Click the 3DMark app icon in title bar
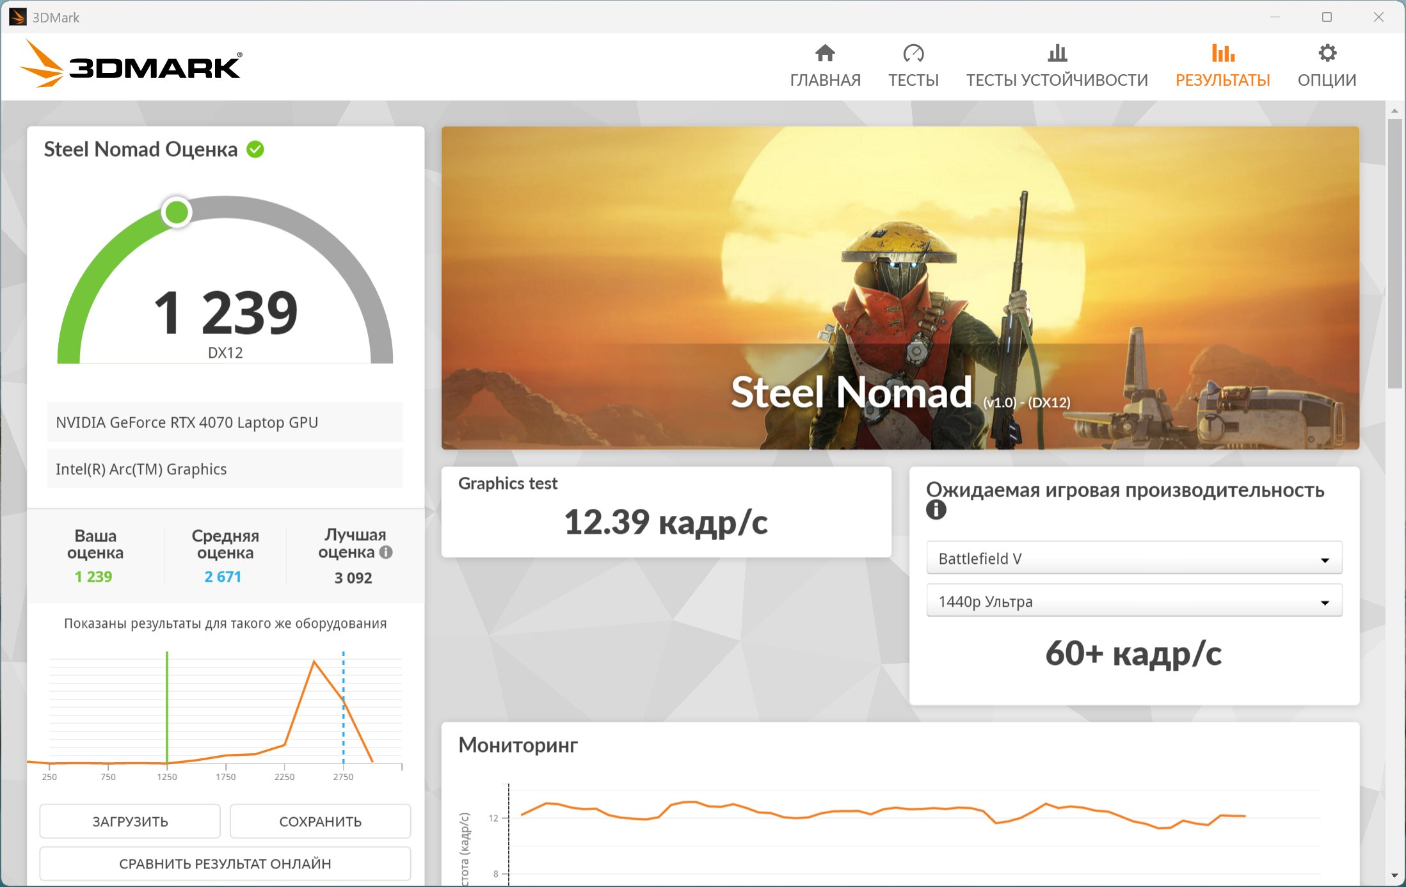The height and width of the screenshot is (887, 1406). coord(17,17)
